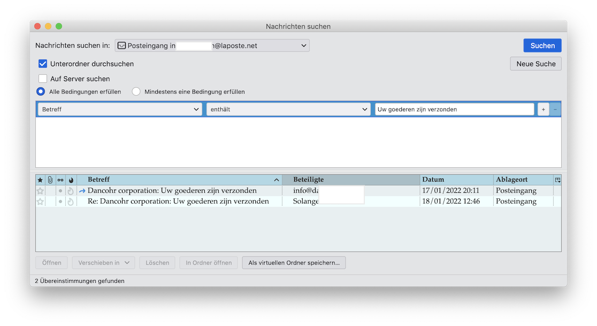Select row Re: Dancohr corporation: Uw goederen
Image resolution: width=597 pixels, height=326 pixels.
coord(298,201)
